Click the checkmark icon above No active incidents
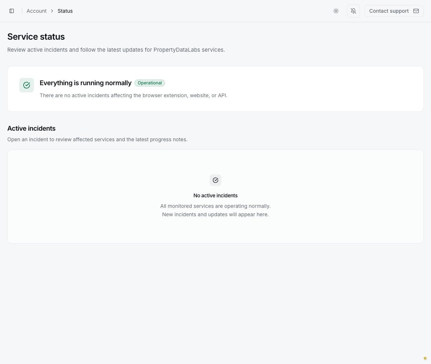The height and width of the screenshot is (364, 431). (215, 180)
